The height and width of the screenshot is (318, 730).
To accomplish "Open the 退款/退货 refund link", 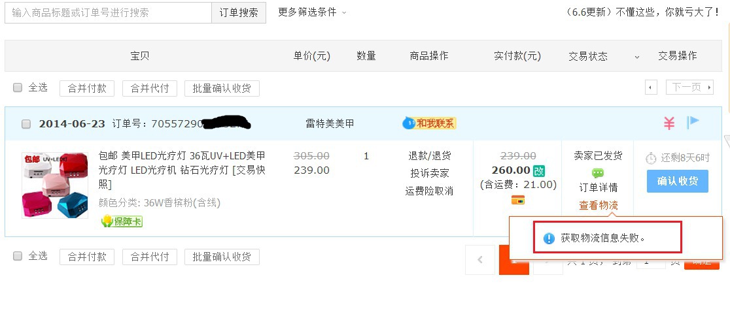I will tap(429, 156).
